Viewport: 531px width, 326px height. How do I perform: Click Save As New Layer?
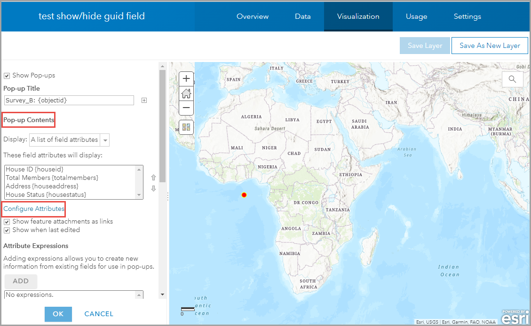(x=490, y=46)
